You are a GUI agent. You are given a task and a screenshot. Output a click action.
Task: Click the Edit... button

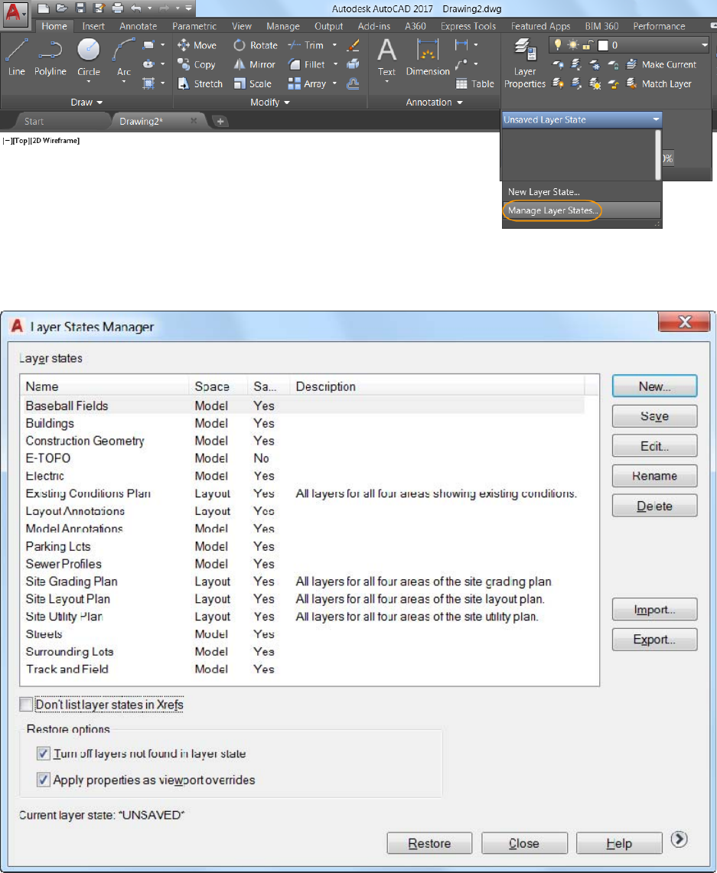pos(655,446)
